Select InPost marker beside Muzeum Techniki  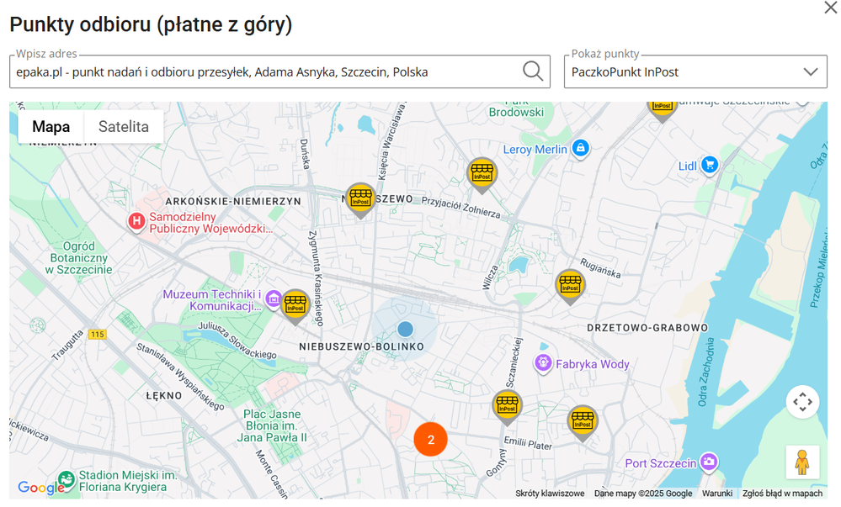295,307
